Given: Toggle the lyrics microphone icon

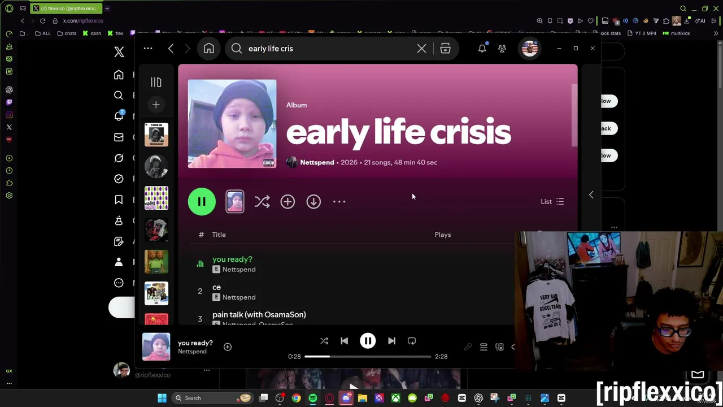Looking at the screenshot, I should click(x=468, y=347).
